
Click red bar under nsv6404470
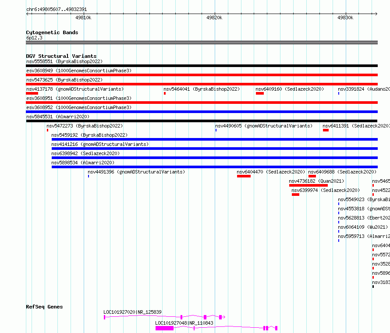(244, 176)
